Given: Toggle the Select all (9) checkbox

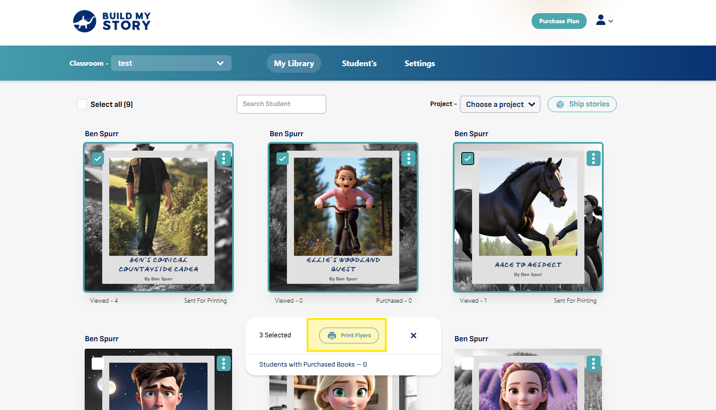Looking at the screenshot, I should point(82,104).
